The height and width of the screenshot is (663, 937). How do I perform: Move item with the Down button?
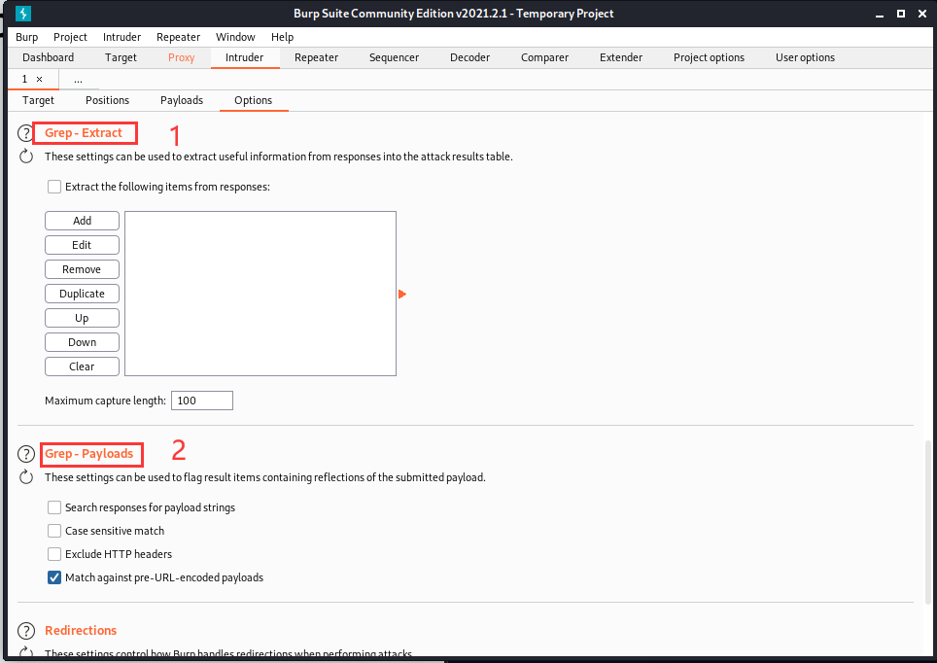[x=82, y=342]
